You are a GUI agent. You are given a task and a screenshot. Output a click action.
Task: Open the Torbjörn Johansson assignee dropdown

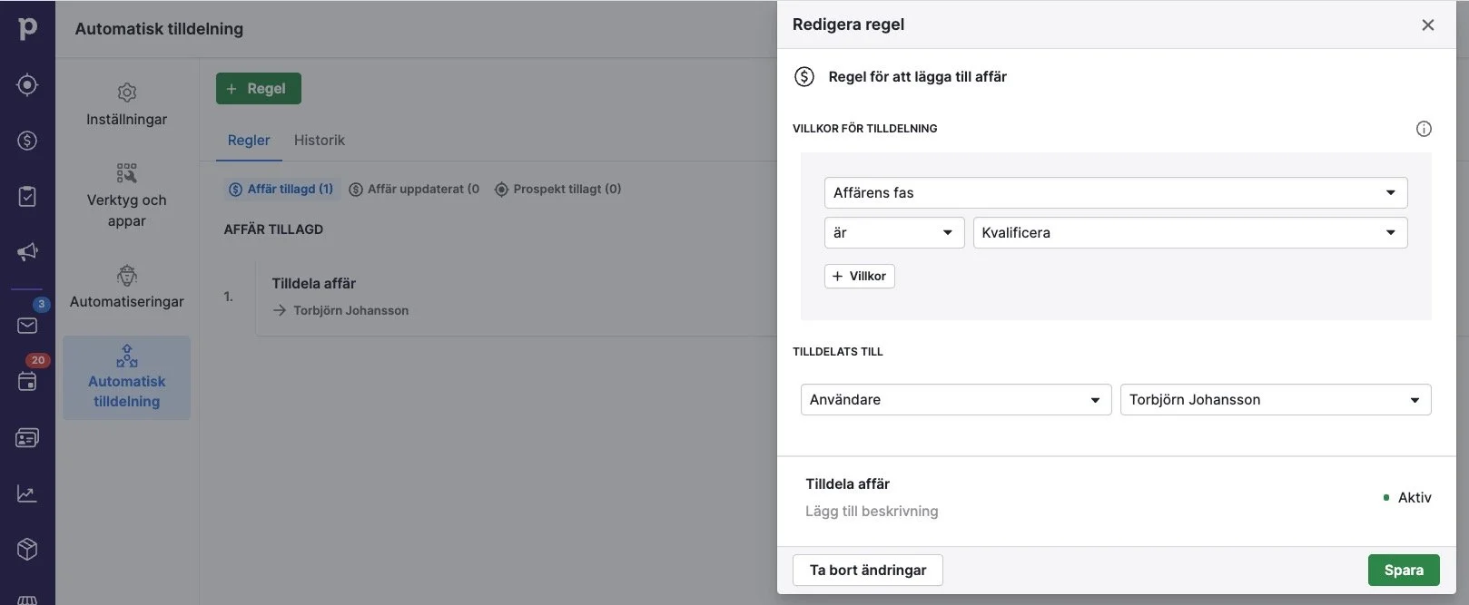(1275, 399)
